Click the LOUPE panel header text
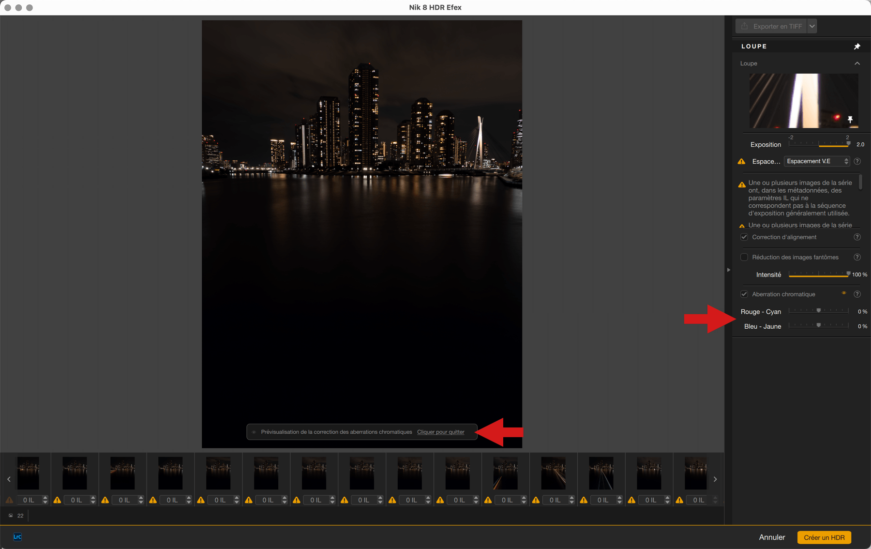 coord(754,46)
